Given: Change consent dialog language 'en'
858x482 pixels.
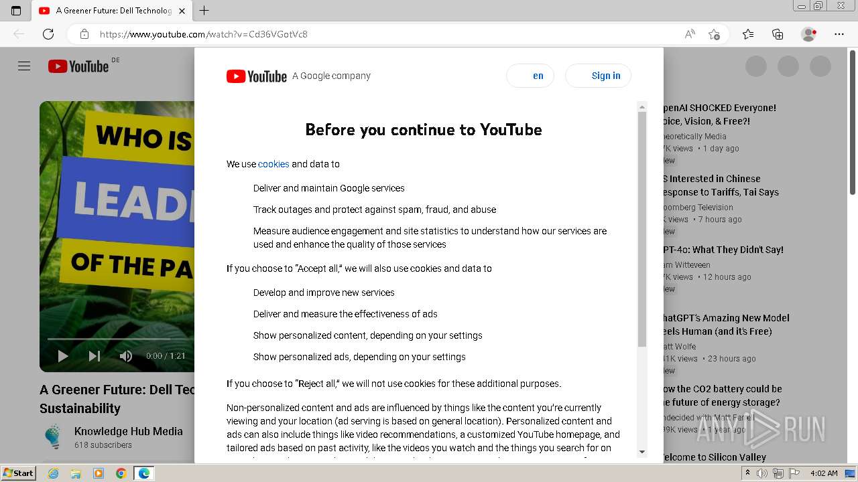Looking at the screenshot, I should (530, 76).
